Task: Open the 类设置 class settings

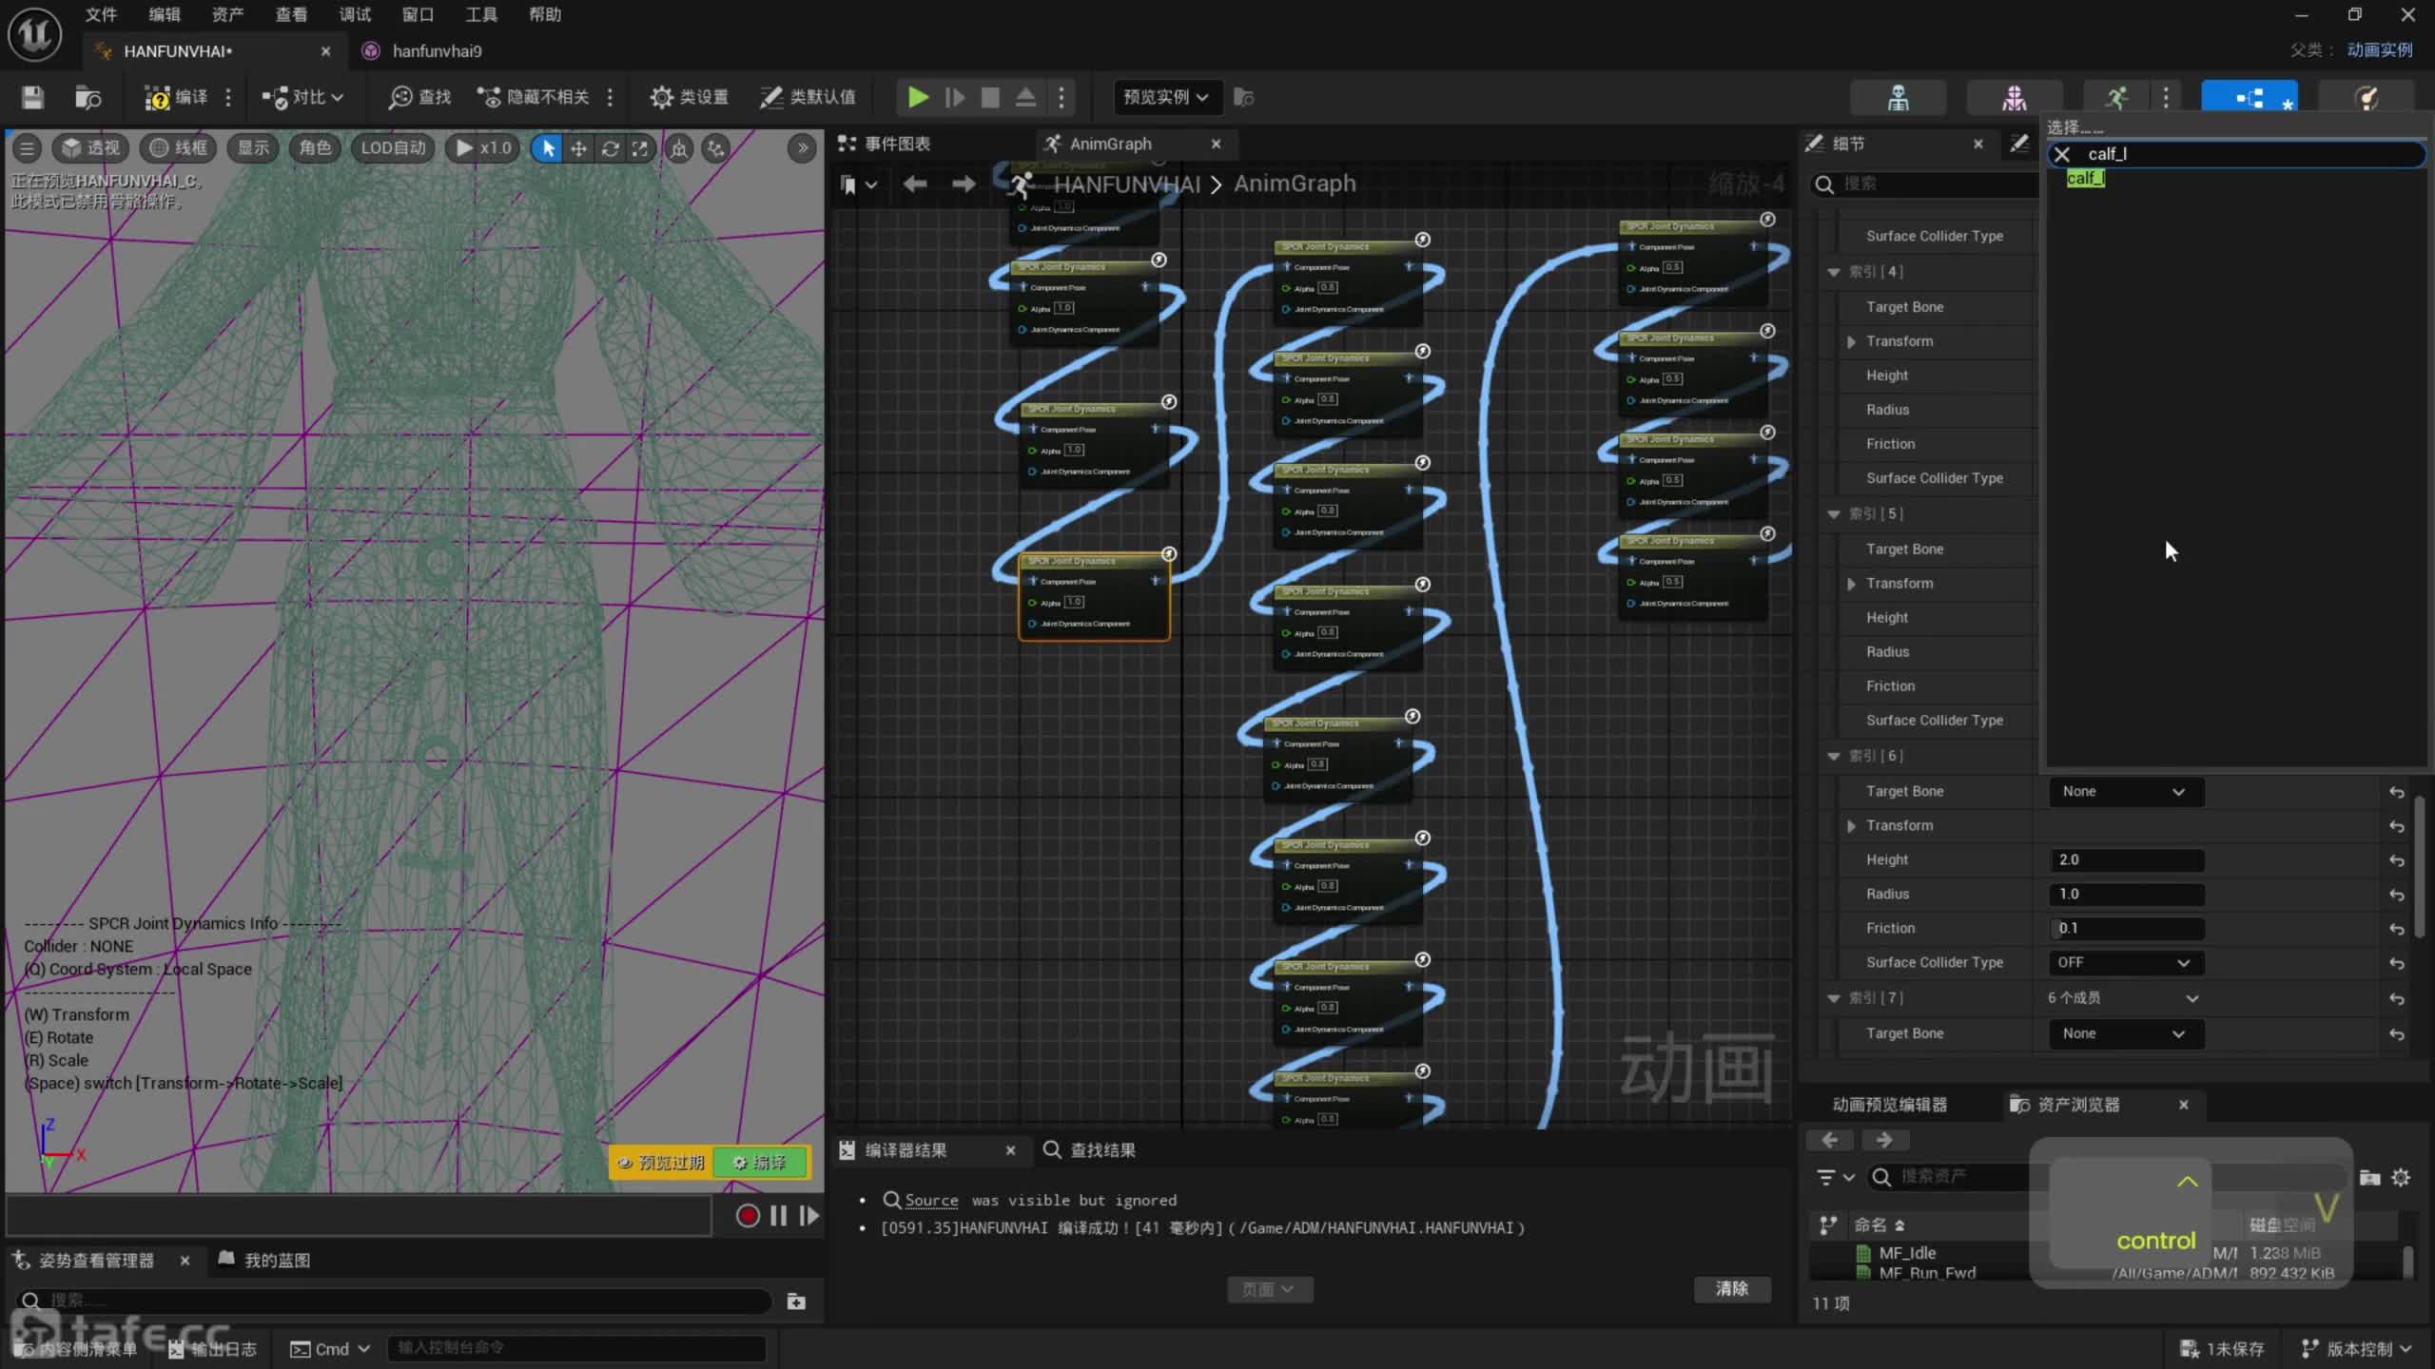Action: click(690, 97)
